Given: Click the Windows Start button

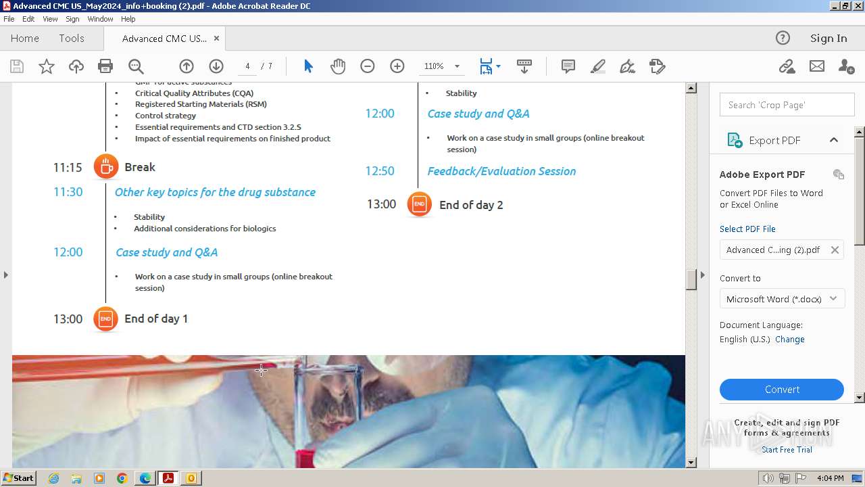Looking at the screenshot, I should point(18,478).
